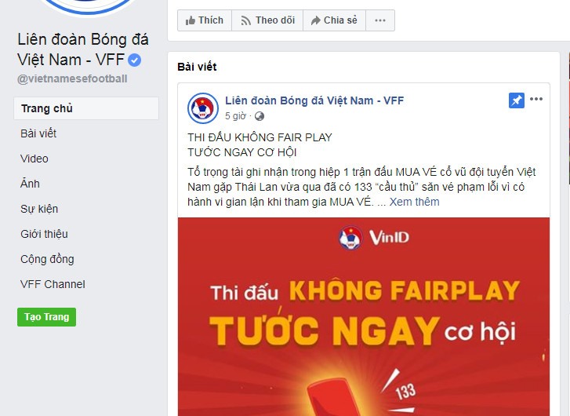Screen dimensions: 570x416
Task: Open post author link Liên đoàn Bóng đá
Action: (314, 100)
